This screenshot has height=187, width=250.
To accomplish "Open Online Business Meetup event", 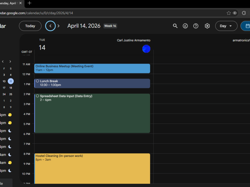I will 92,69.
